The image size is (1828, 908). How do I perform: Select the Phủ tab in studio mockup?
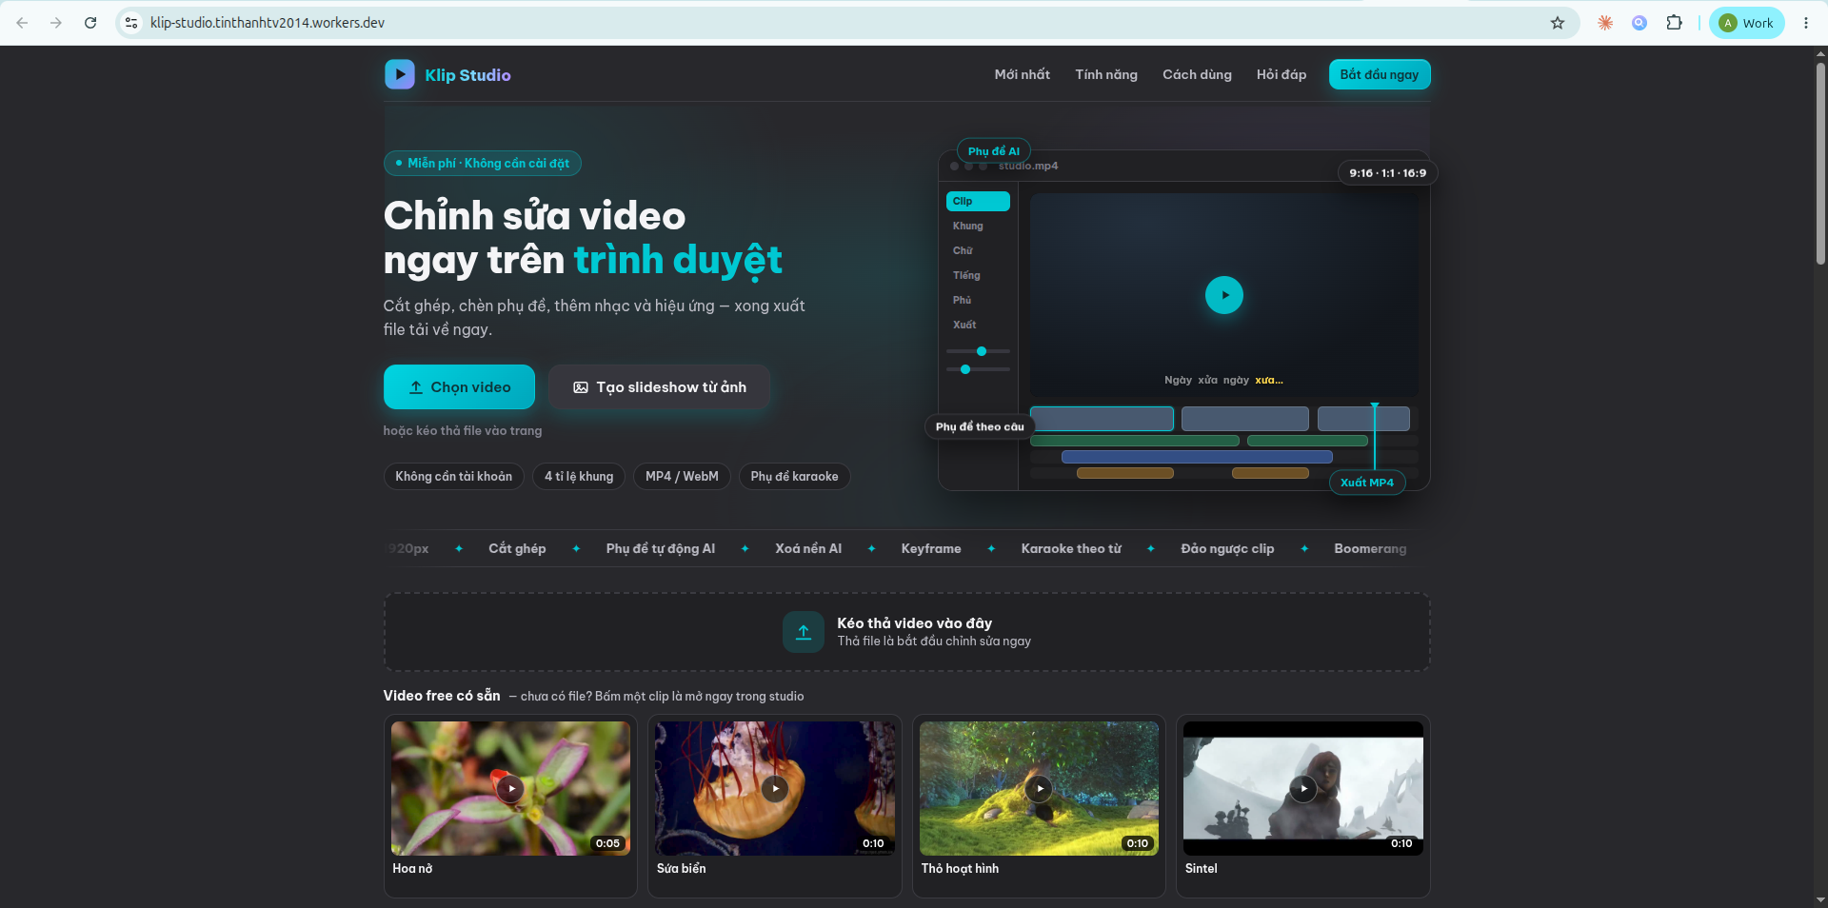(x=978, y=300)
